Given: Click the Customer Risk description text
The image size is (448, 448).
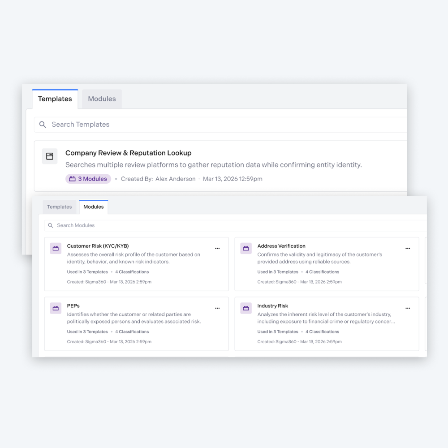Looking at the screenshot, I should [x=134, y=258].
